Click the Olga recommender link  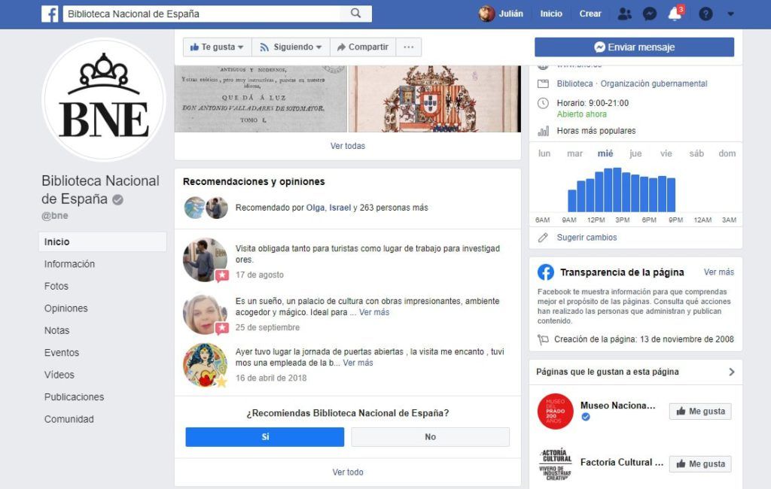click(315, 208)
